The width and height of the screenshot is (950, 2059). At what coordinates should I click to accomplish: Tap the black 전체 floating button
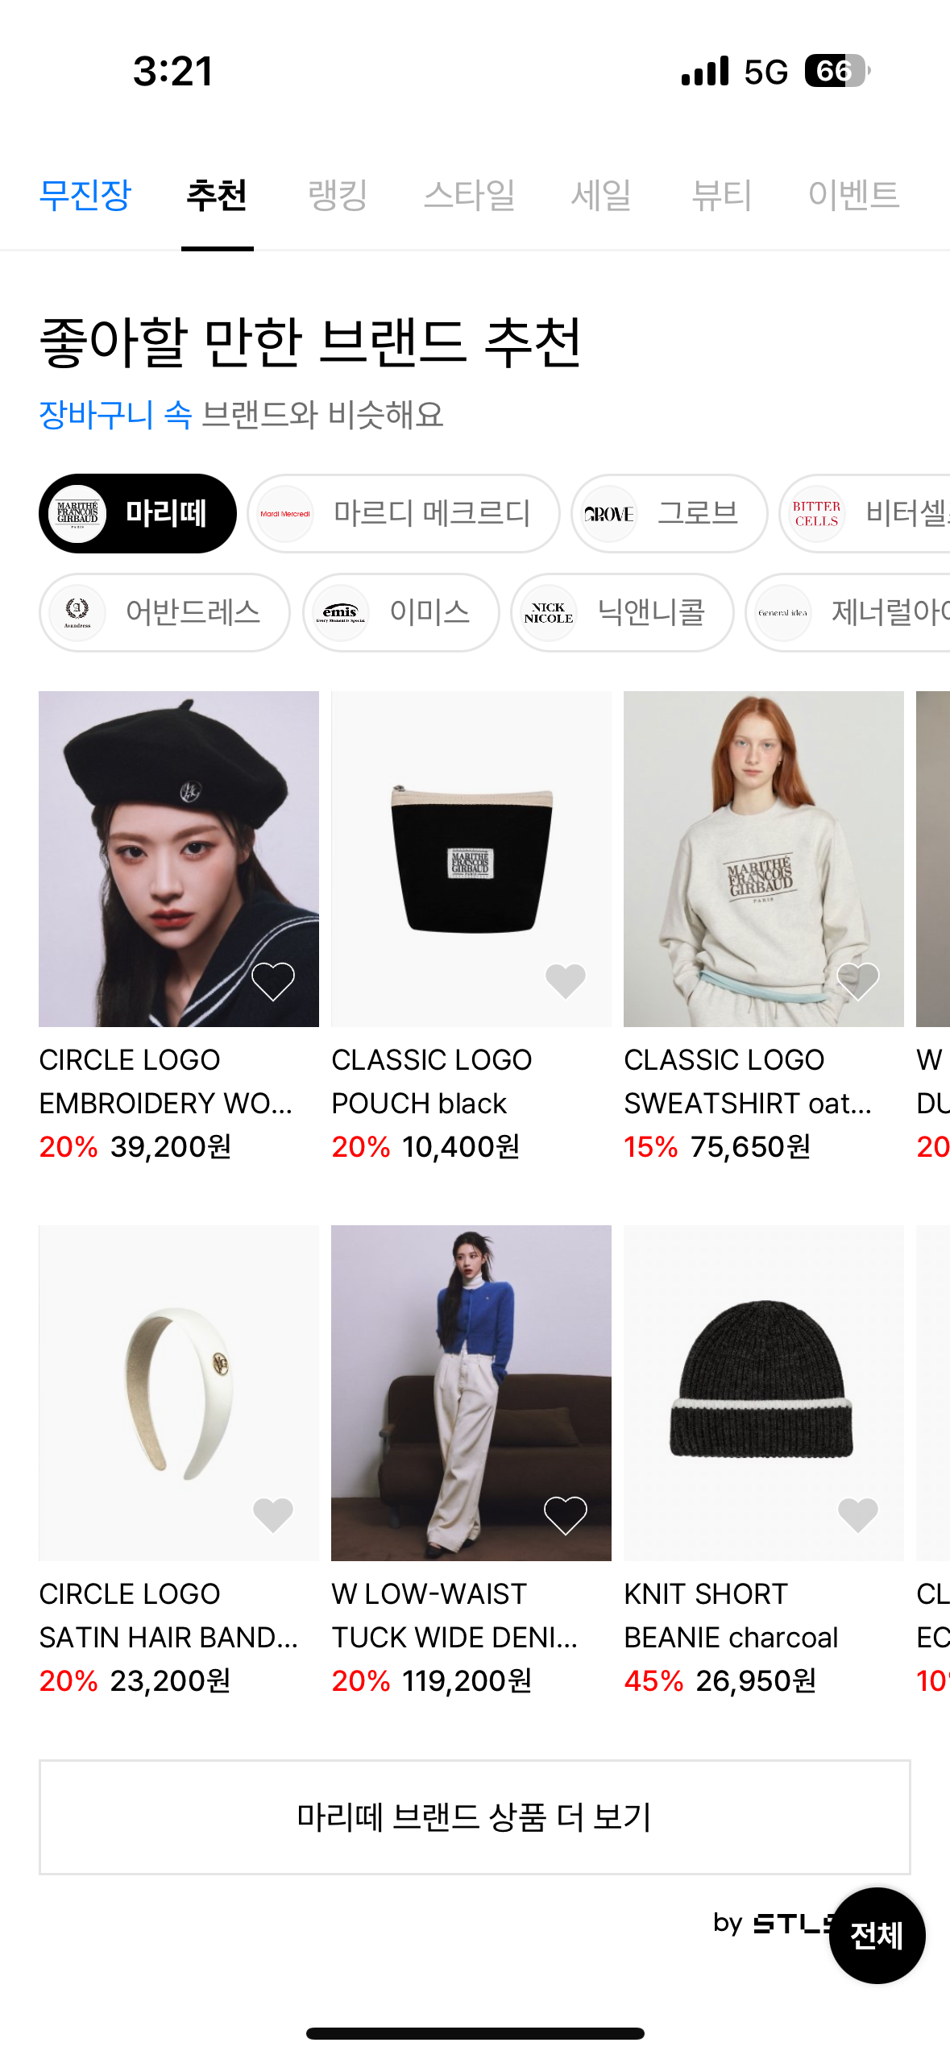877,1935
